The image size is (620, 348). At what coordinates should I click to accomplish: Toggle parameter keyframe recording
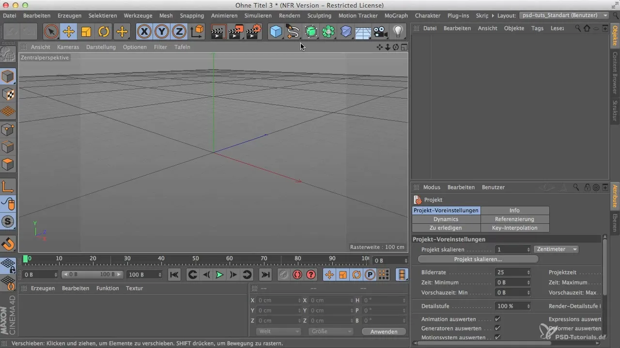coord(370,275)
